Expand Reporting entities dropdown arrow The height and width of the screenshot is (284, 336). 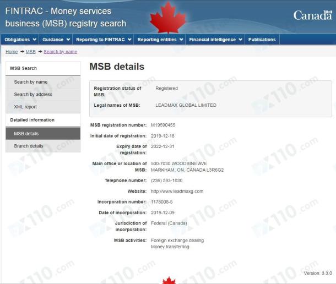[181, 40]
